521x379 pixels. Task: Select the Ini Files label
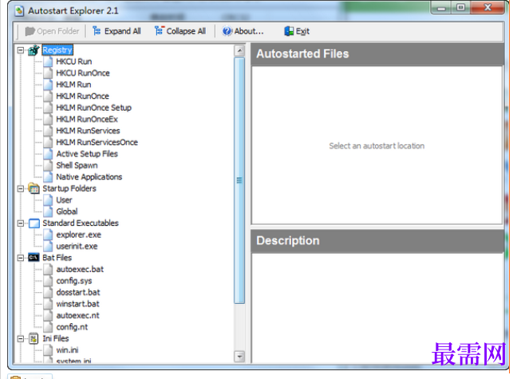(x=56, y=339)
